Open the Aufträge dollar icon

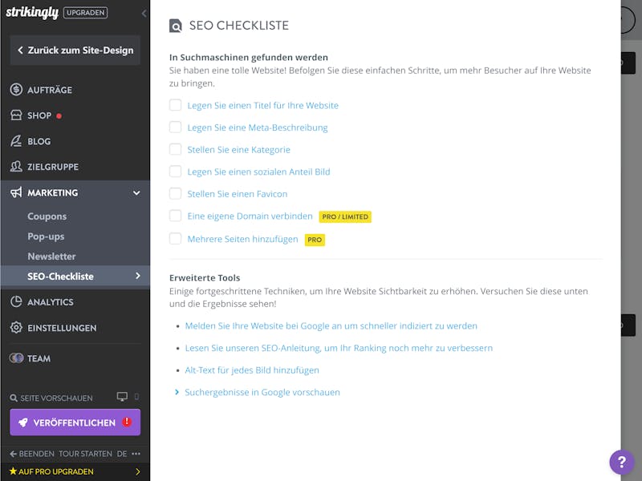tap(16, 89)
